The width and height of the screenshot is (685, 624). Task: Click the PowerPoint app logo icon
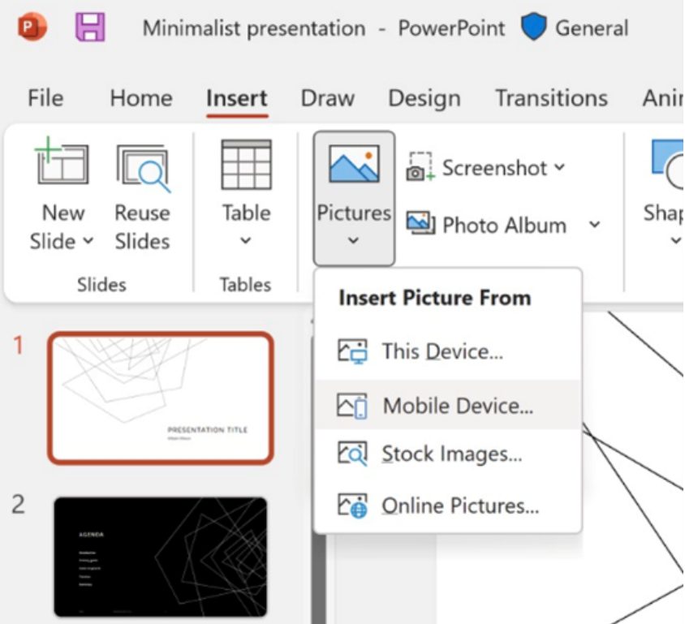coord(32,28)
